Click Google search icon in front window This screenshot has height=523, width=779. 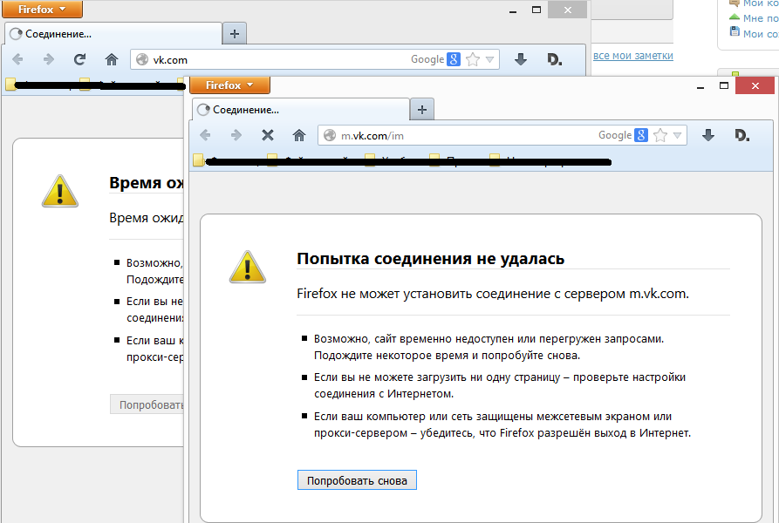coord(641,135)
